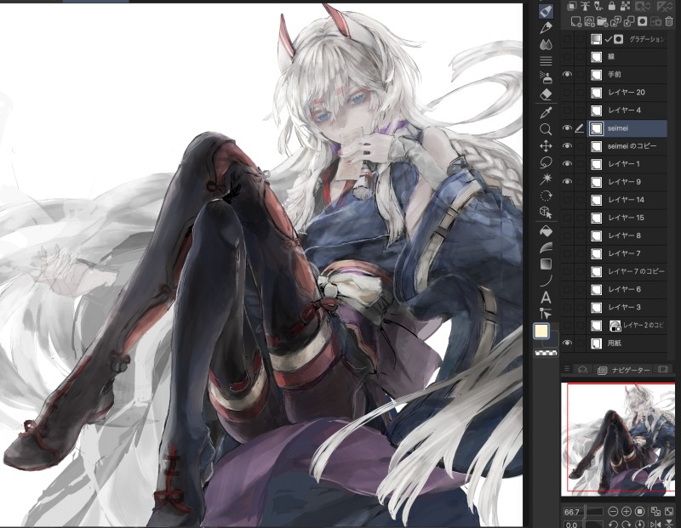The height and width of the screenshot is (528, 681).
Task: Click the navigator 100% zoom button
Action: (639, 512)
